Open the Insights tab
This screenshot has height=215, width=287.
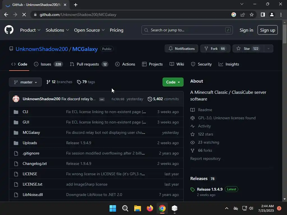click(229, 64)
